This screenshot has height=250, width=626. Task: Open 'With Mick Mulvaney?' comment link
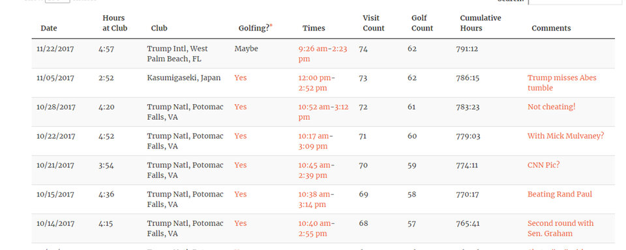click(566, 136)
